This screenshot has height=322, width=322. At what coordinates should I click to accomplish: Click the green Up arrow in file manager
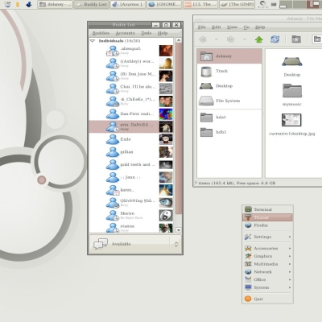[x=258, y=39]
